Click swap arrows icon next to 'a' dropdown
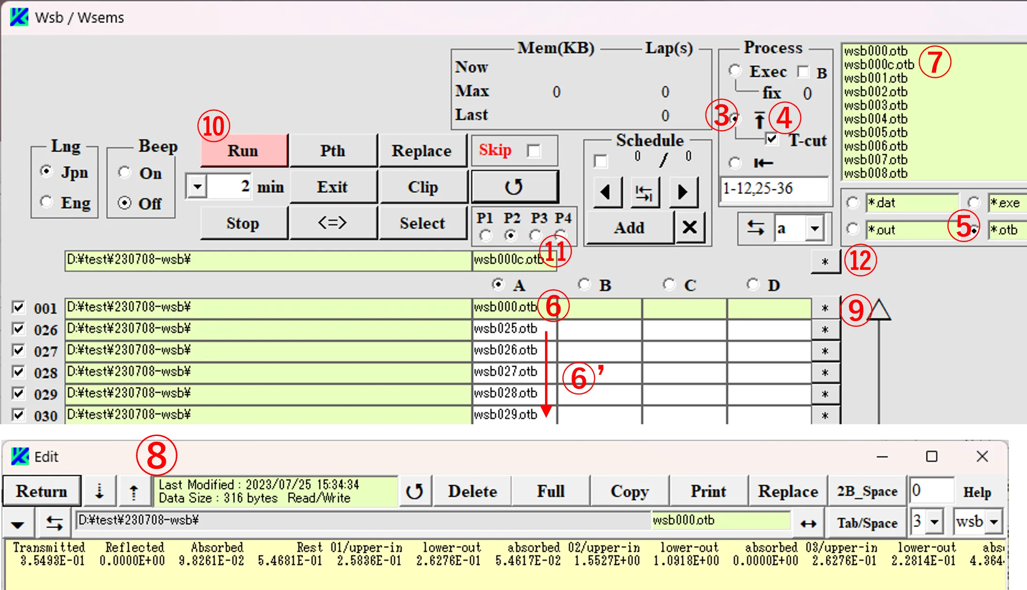Image resolution: width=1027 pixels, height=590 pixels. (755, 228)
